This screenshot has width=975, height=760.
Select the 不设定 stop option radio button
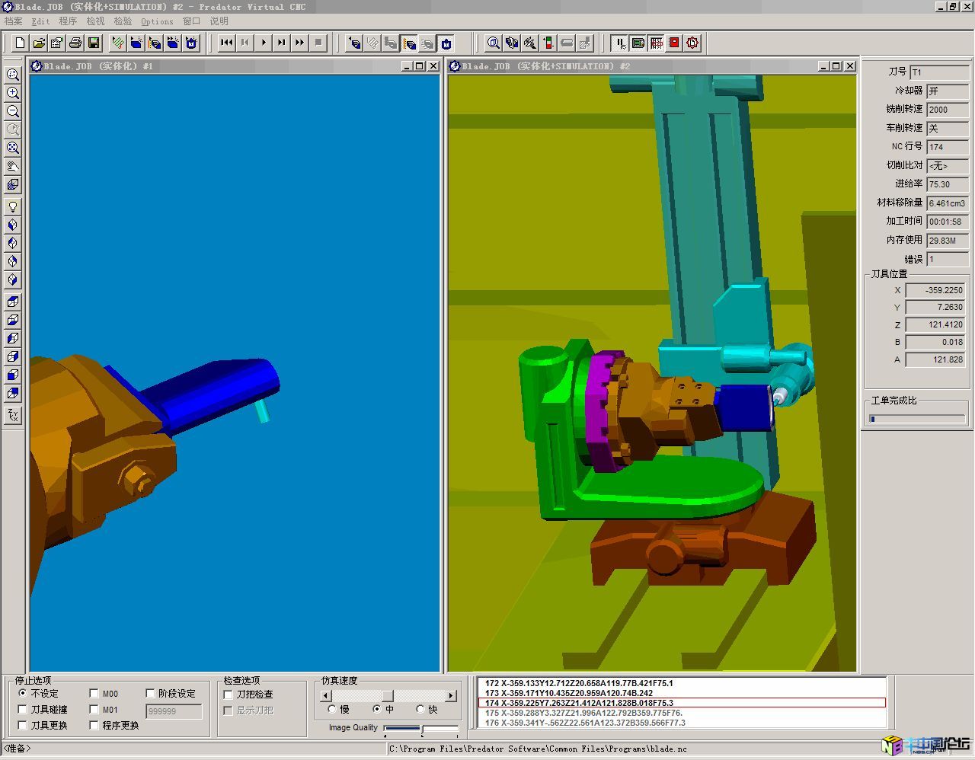point(23,694)
